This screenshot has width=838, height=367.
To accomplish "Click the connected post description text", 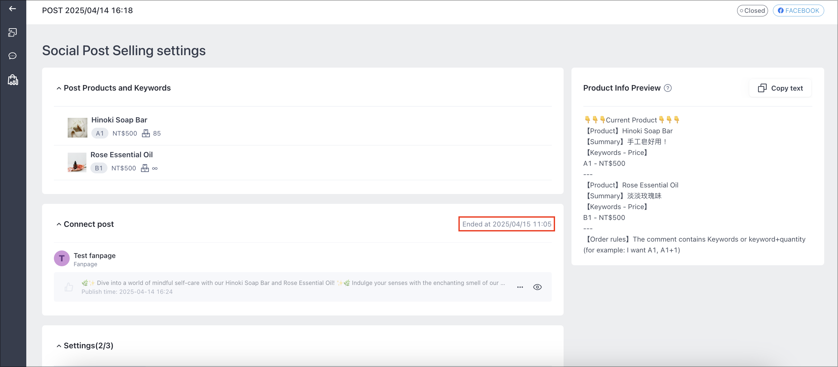I will pyautogui.click(x=293, y=283).
